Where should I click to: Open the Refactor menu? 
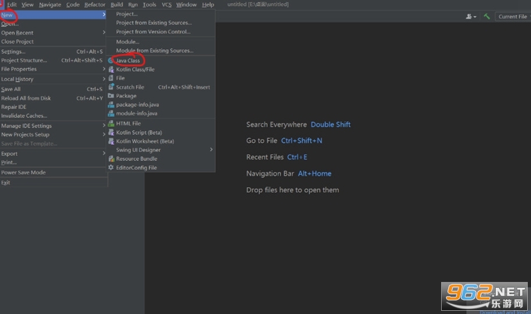pos(95,4)
